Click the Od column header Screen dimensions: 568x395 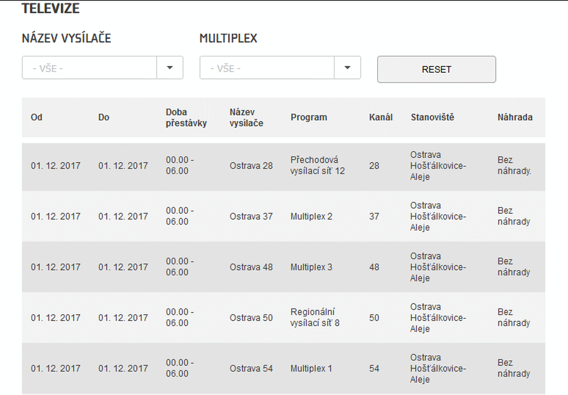(36, 118)
